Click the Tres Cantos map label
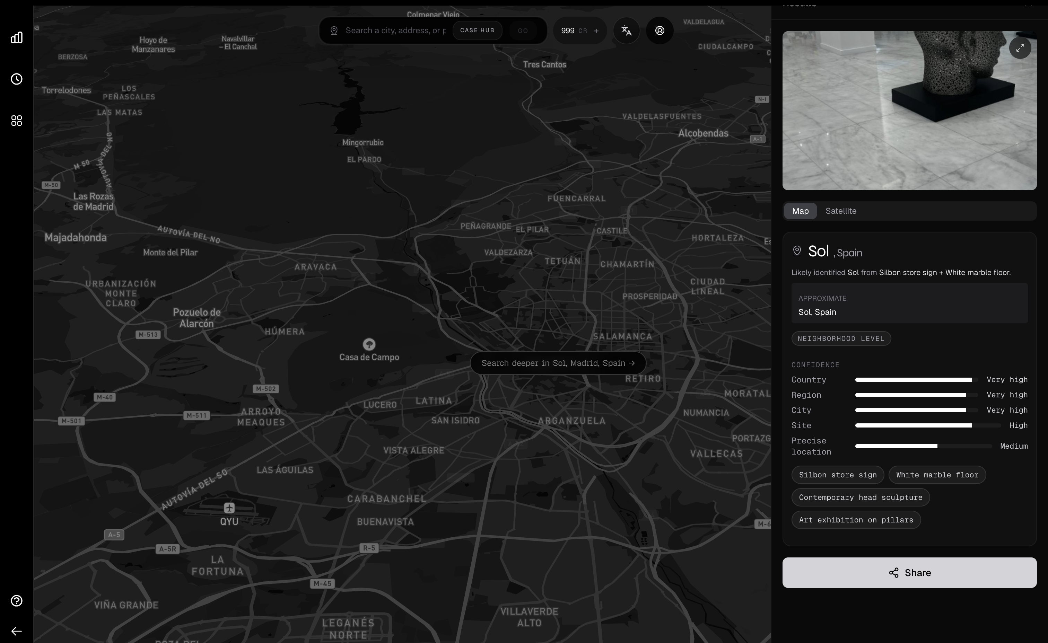This screenshot has height=643, width=1048. pyautogui.click(x=544, y=65)
